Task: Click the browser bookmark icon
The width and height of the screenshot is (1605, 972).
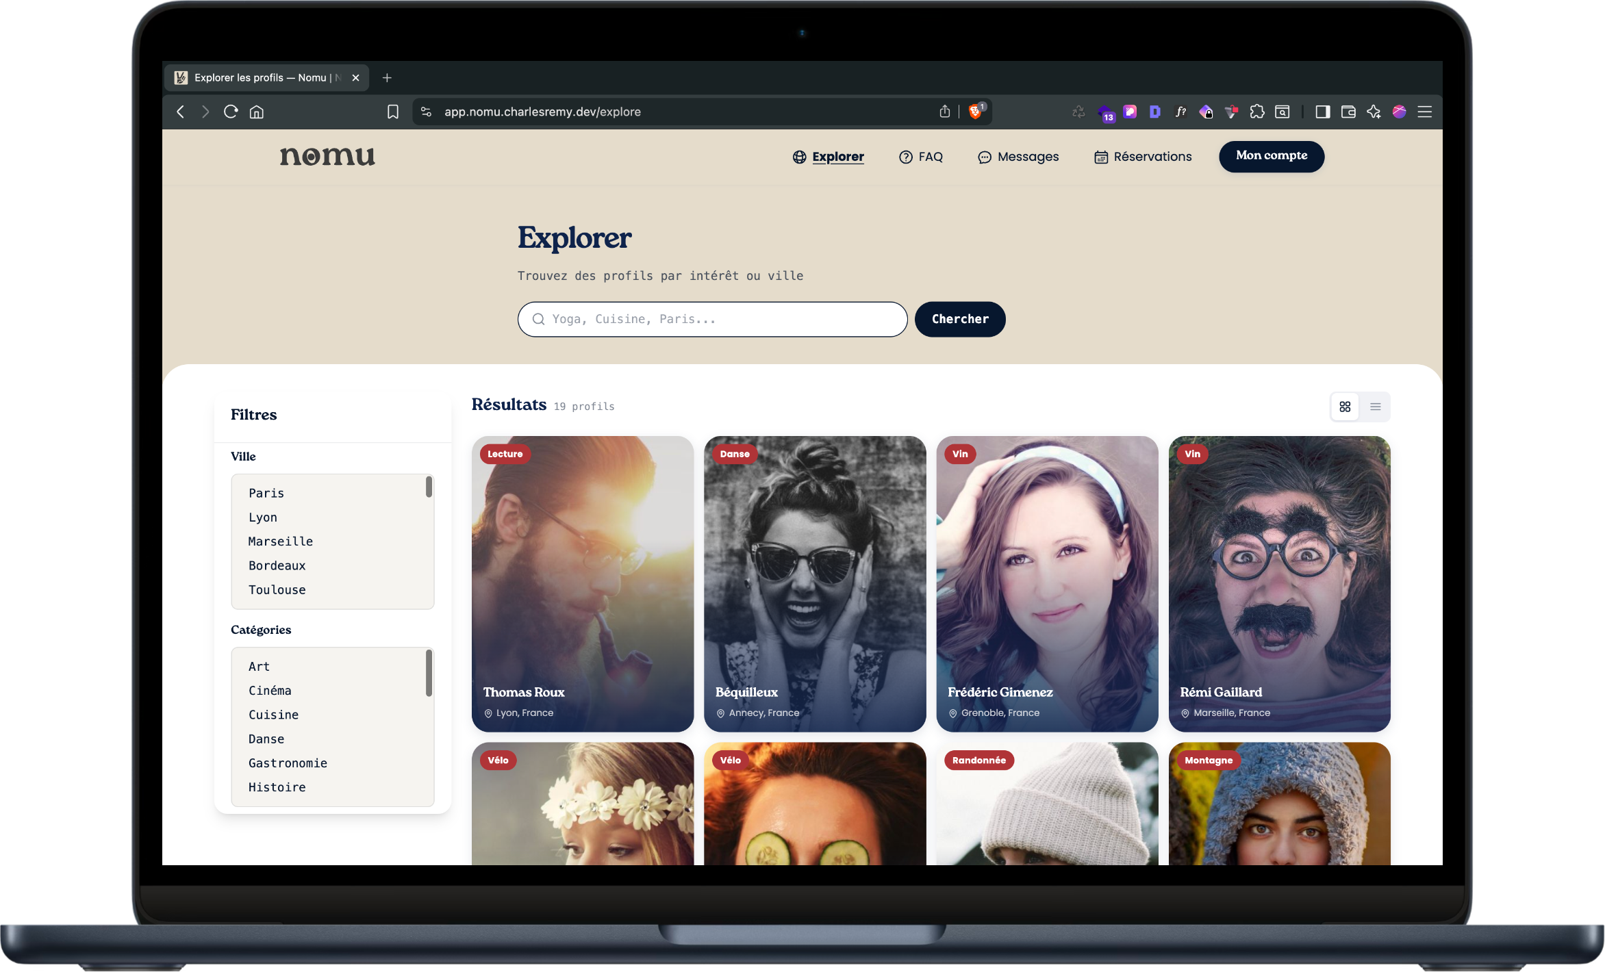Action: point(392,112)
